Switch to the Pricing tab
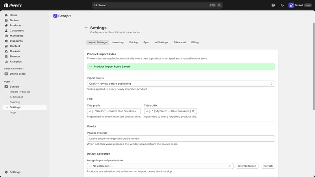The width and height of the screenshot is (315, 177). [x=133, y=42]
